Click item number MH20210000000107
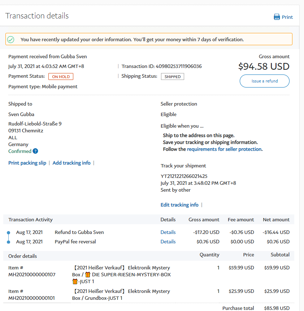The image size is (304, 311). click(x=32, y=274)
